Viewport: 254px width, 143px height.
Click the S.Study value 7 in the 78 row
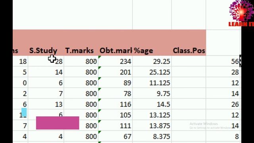coord(46,93)
